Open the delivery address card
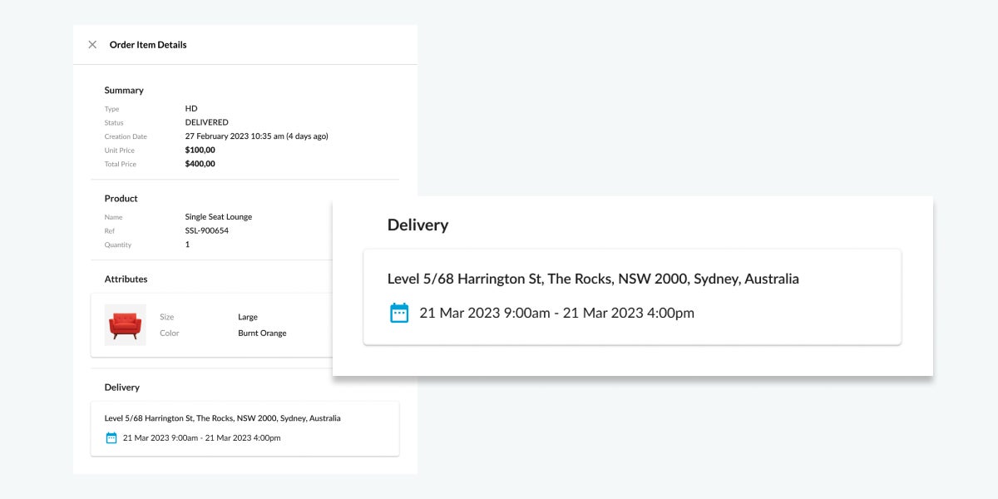The image size is (998, 499). 245,428
